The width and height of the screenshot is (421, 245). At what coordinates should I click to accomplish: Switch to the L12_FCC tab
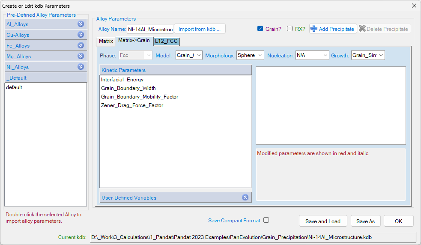click(167, 41)
